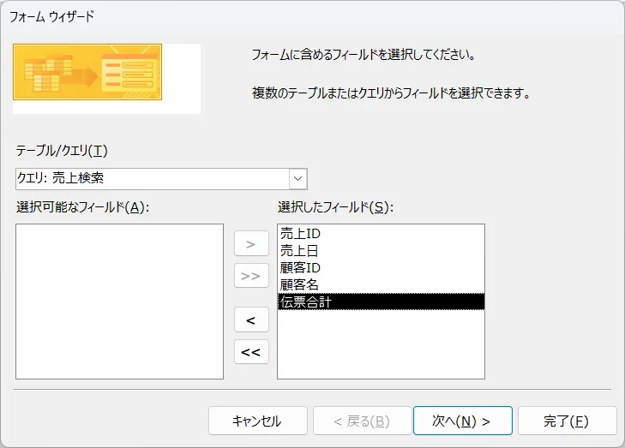Screen dimensions: 625x448
Task: Select 売上ID in the selected fields list
Action: pos(300,233)
